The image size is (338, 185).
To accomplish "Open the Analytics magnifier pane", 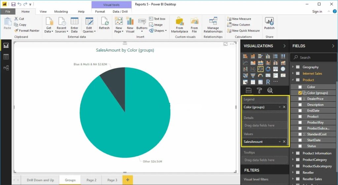I will (x=270, y=91).
